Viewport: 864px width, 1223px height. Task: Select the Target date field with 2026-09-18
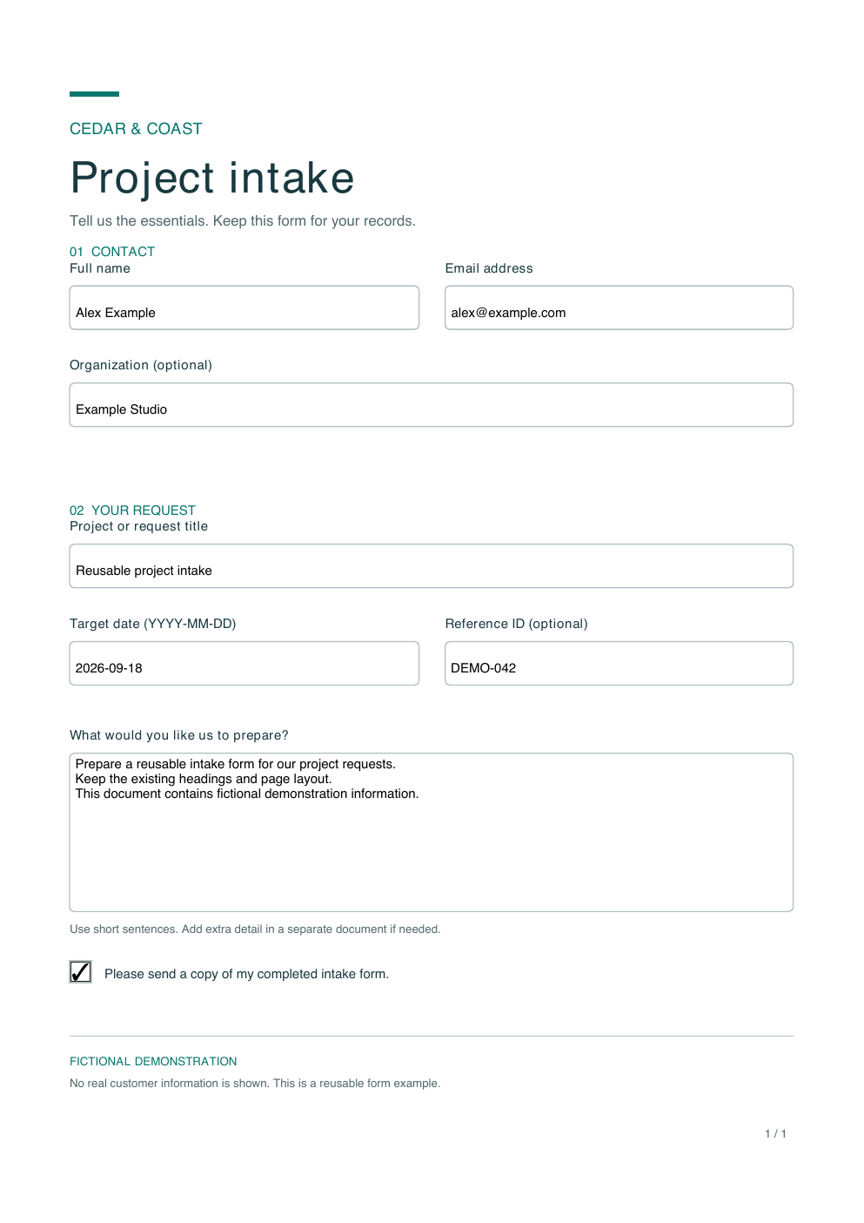(244, 663)
